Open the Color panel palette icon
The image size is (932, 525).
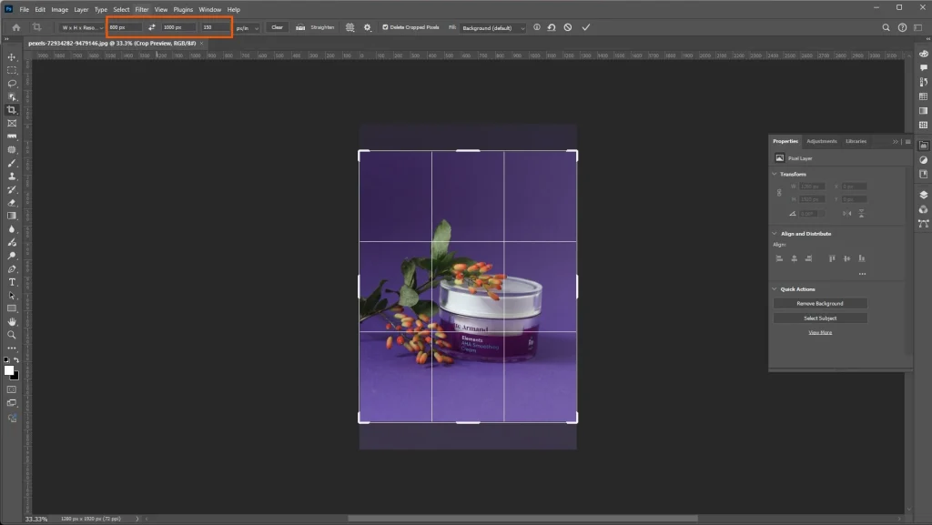tap(923, 54)
